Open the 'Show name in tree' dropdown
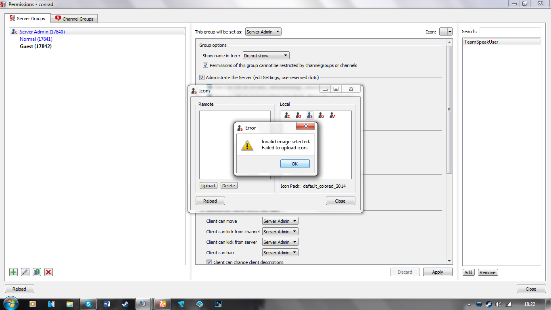The image size is (551, 310). [266, 56]
